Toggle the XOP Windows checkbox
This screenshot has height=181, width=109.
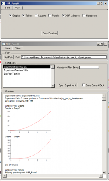(63, 16)
